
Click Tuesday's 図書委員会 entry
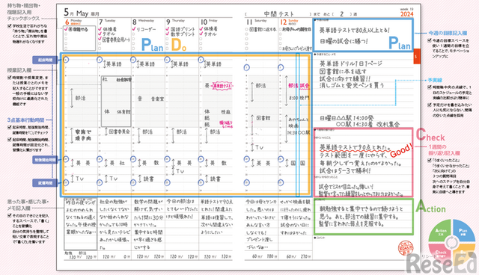pos(120,132)
